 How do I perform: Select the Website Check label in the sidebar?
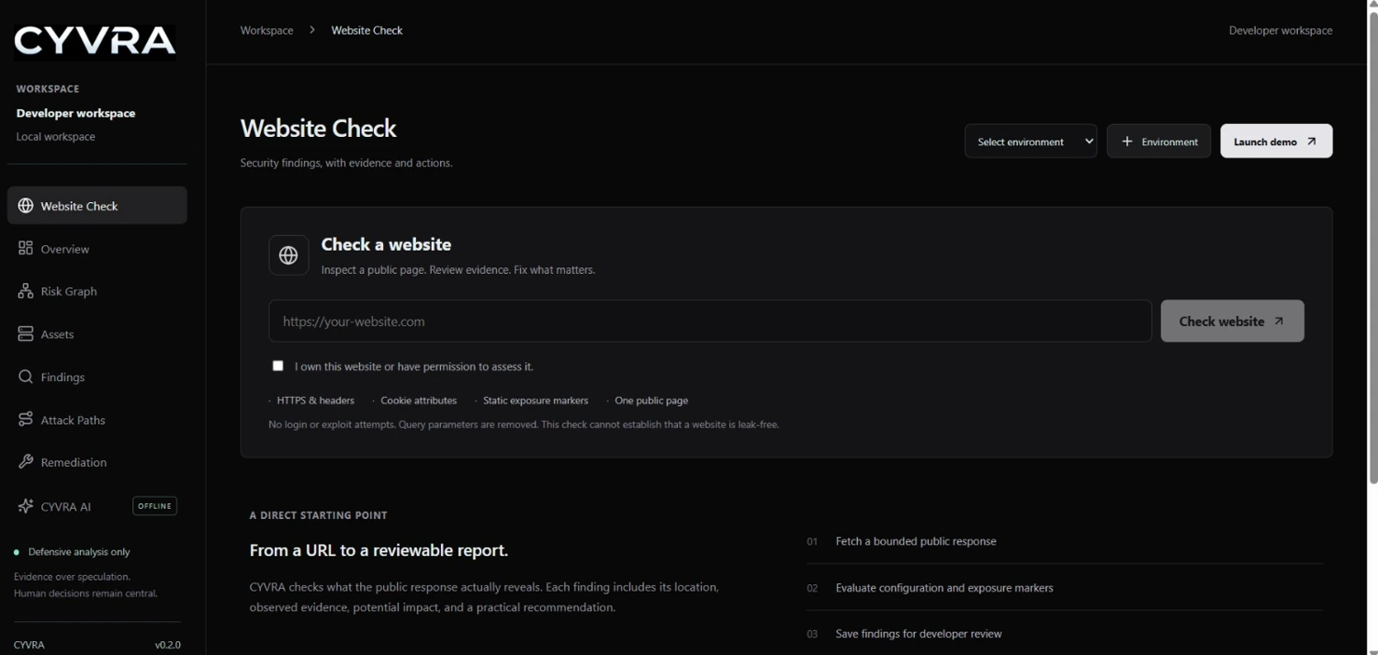[x=79, y=206]
